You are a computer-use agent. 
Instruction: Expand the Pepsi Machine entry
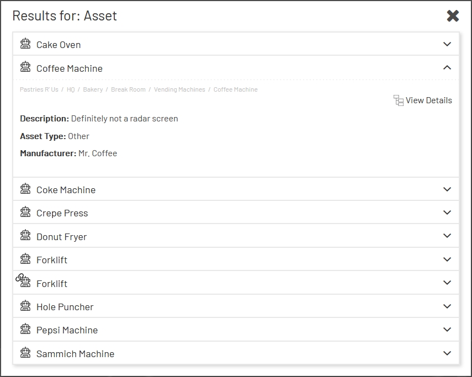click(x=448, y=330)
